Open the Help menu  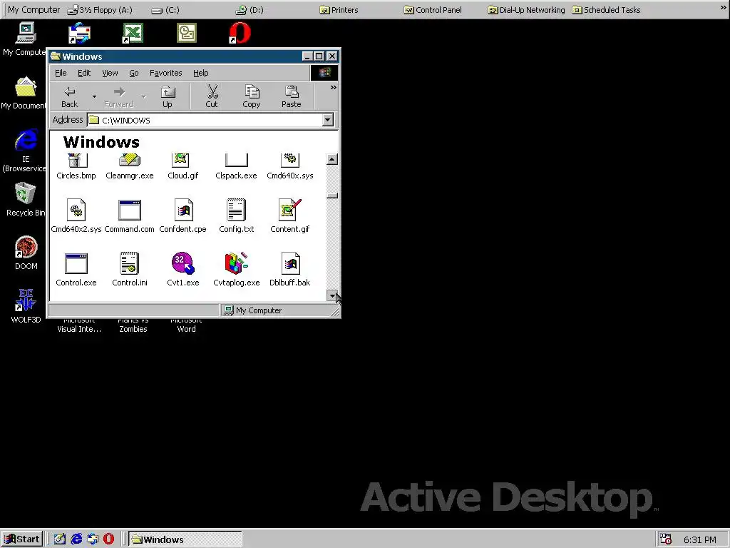coord(200,73)
